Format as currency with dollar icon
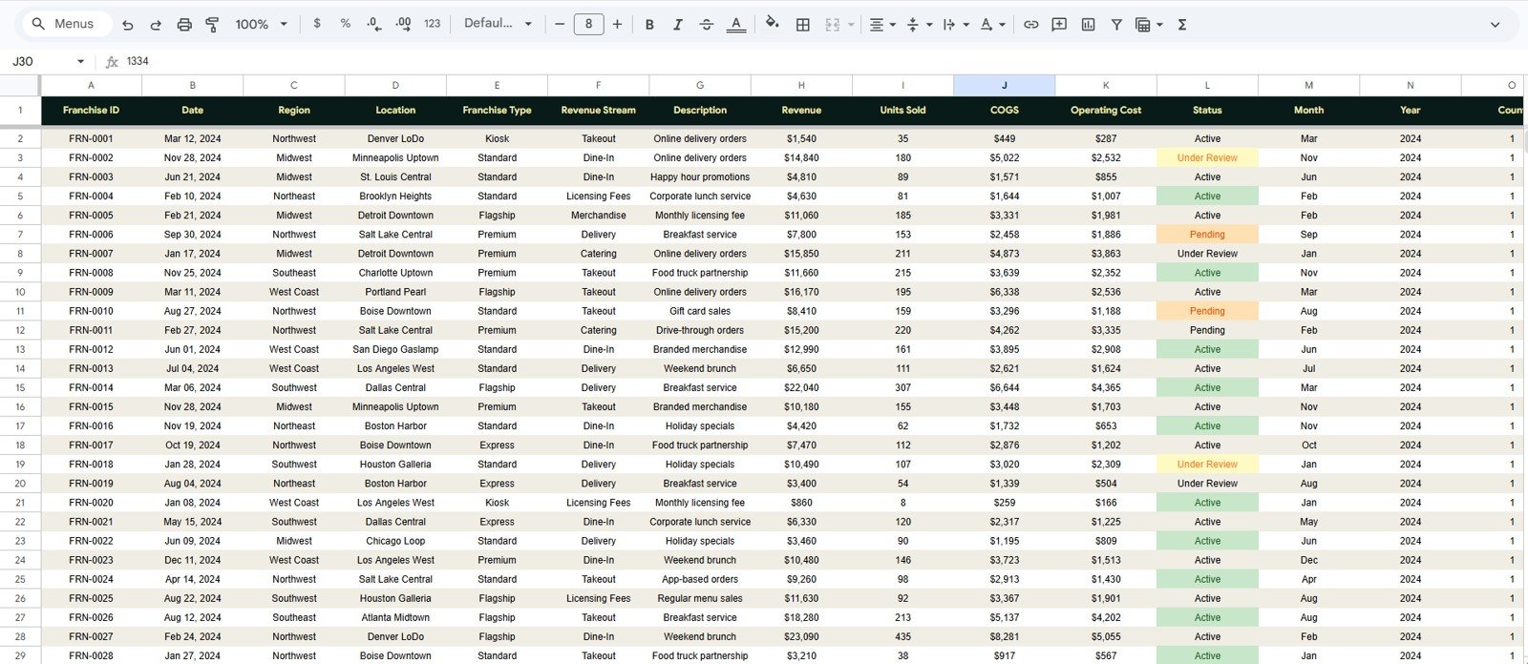 click(317, 24)
